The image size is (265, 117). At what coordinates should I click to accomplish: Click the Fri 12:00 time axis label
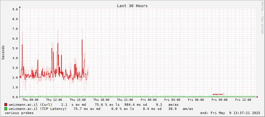[243, 100]
